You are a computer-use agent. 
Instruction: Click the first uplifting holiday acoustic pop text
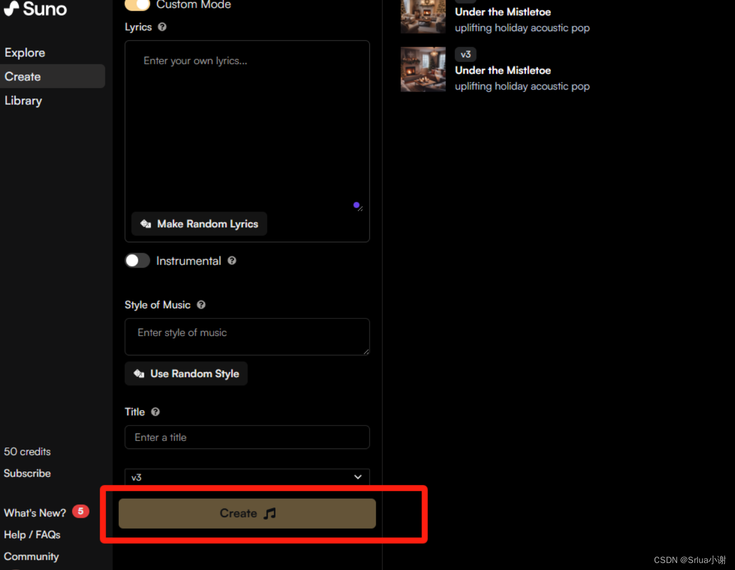(x=522, y=28)
